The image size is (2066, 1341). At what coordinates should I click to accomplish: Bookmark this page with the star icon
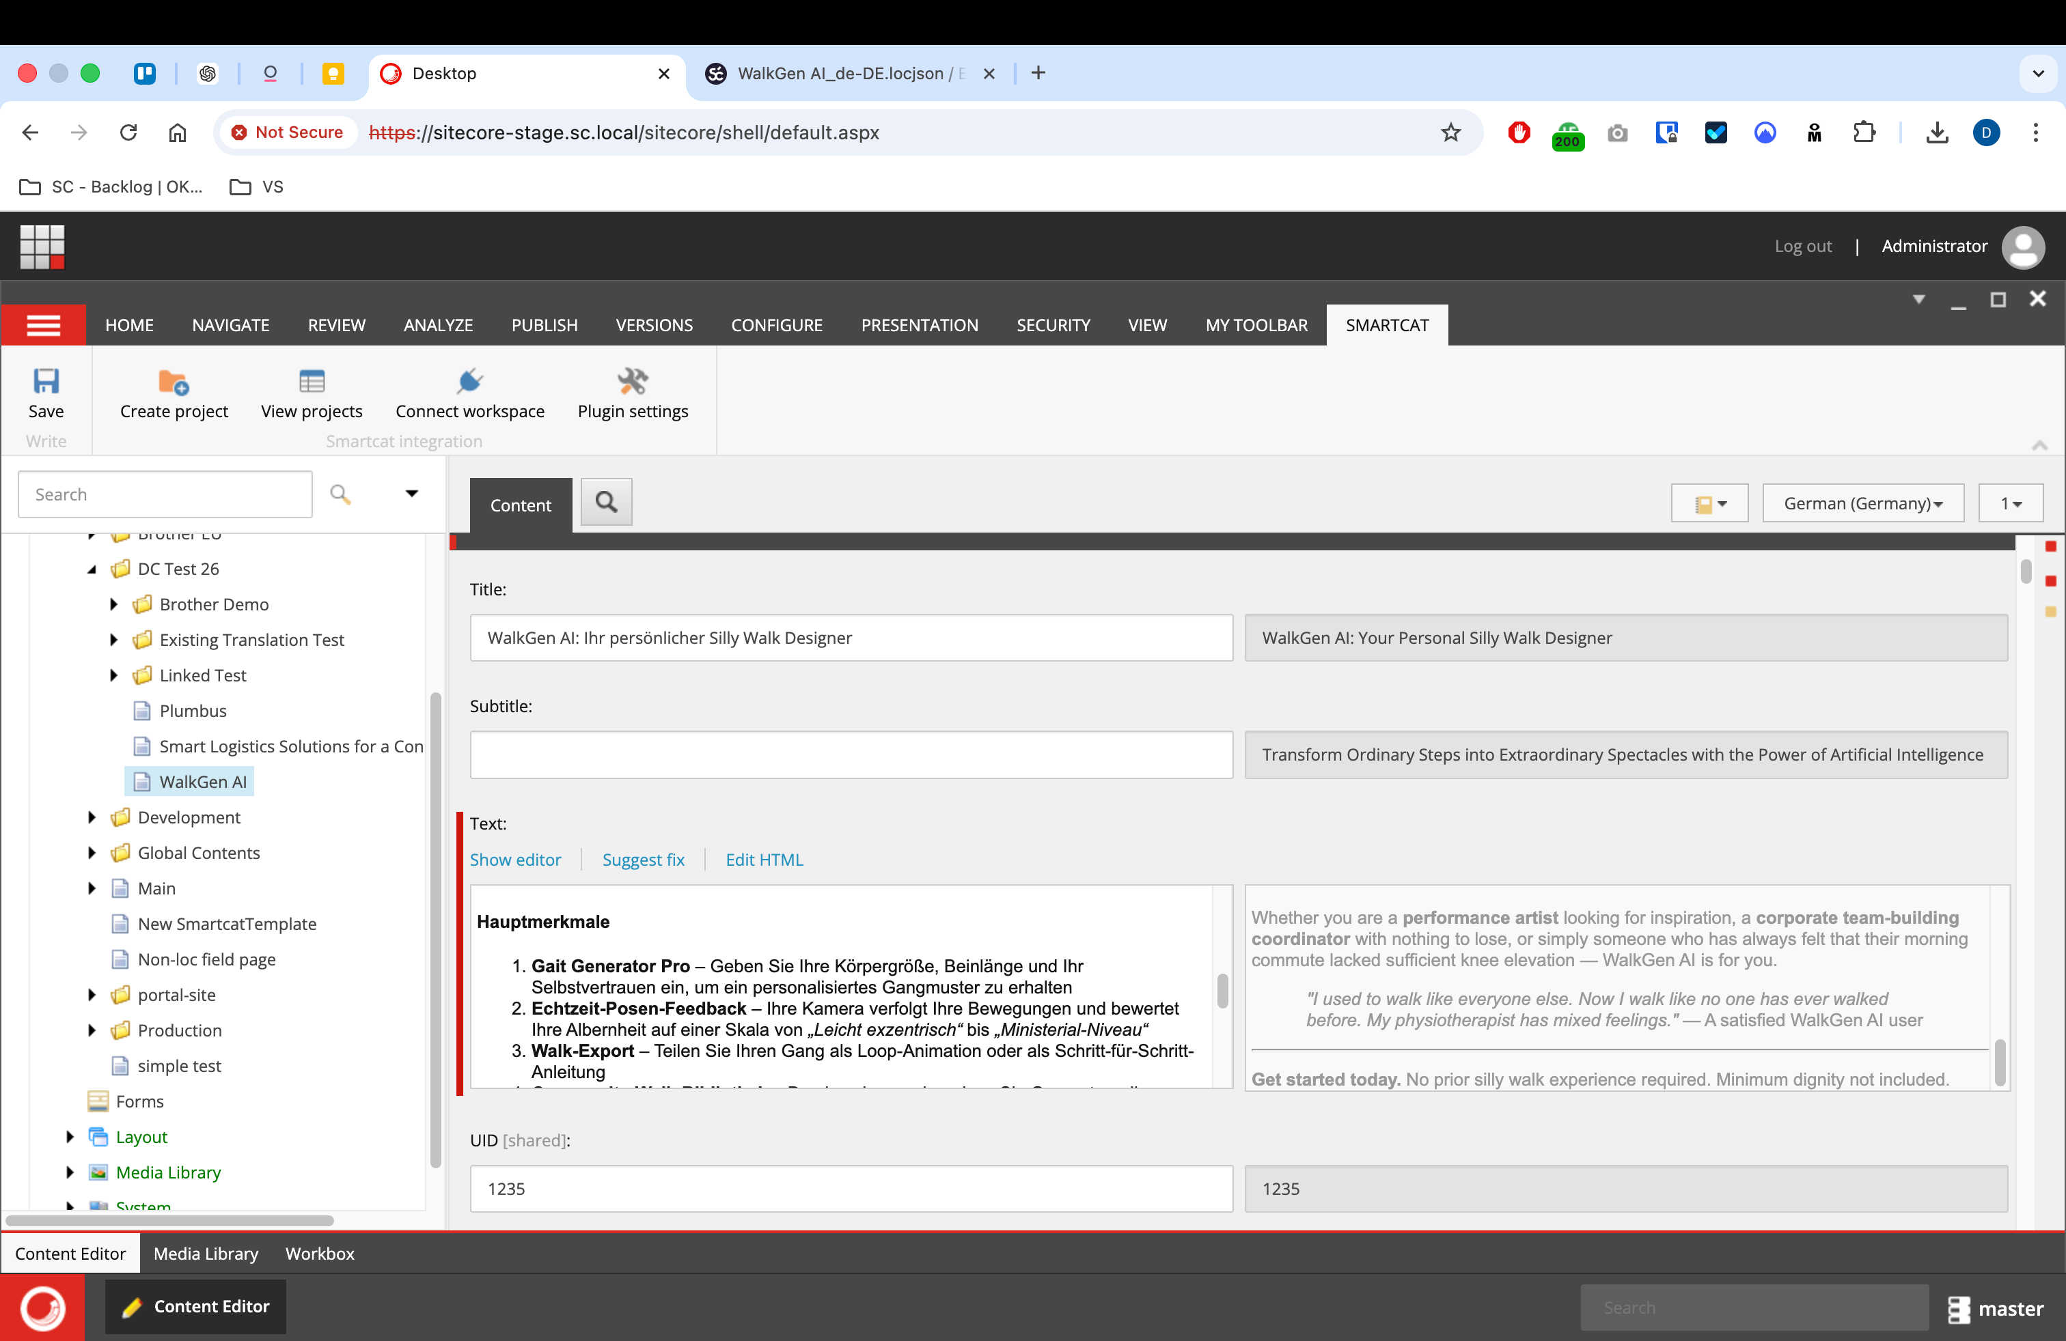tap(1450, 132)
